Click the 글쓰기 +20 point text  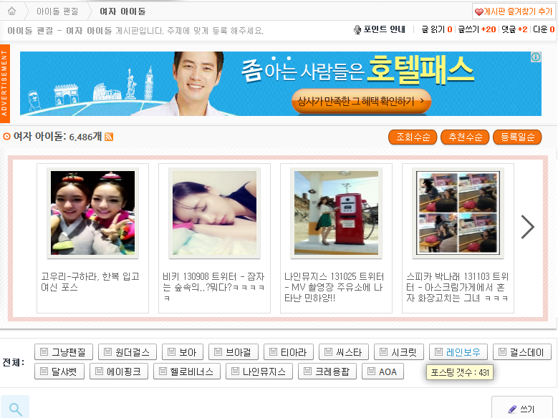(x=477, y=29)
